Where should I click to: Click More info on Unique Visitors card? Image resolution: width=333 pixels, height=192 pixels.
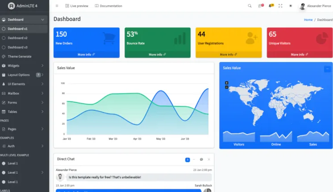(x=300, y=54)
